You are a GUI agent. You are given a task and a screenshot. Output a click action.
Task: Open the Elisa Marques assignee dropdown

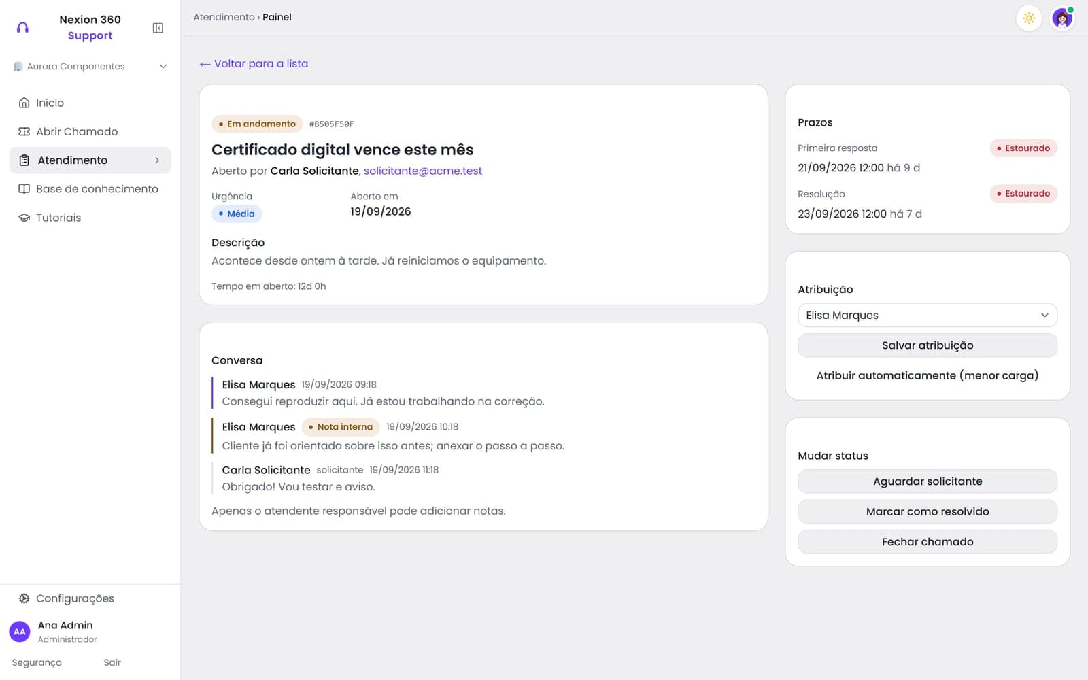tap(928, 316)
